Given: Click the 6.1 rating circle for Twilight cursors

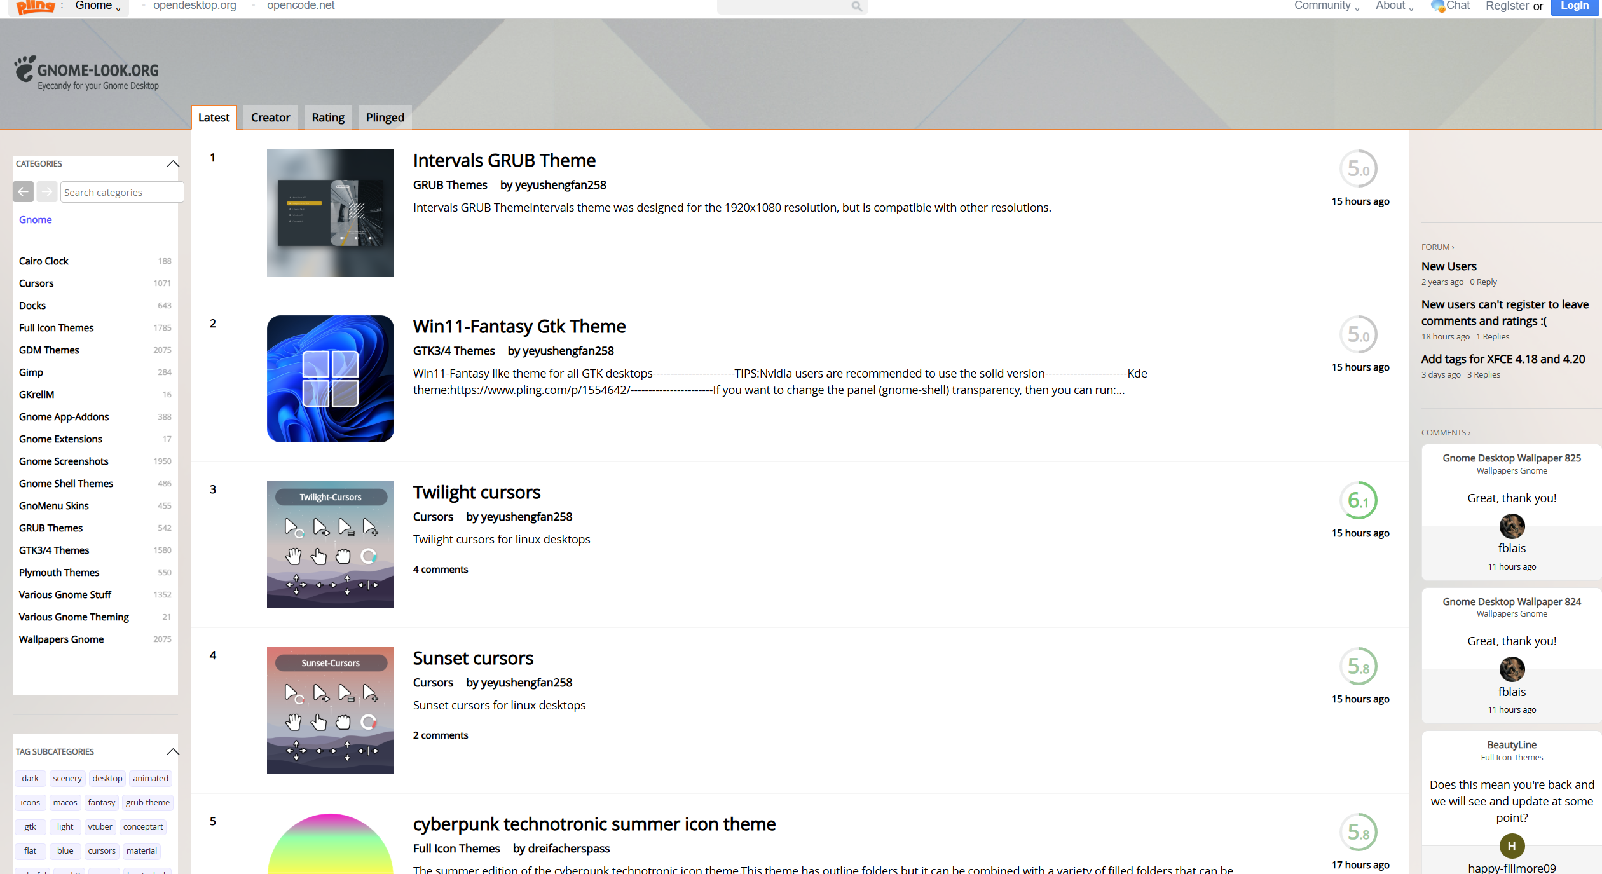Looking at the screenshot, I should tap(1358, 501).
